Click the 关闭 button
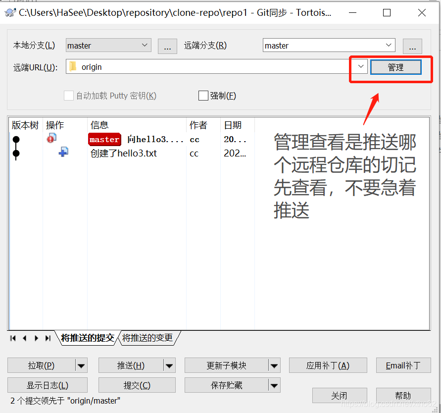The height and width of the screenshot is (413, 441). pos(340,396)
